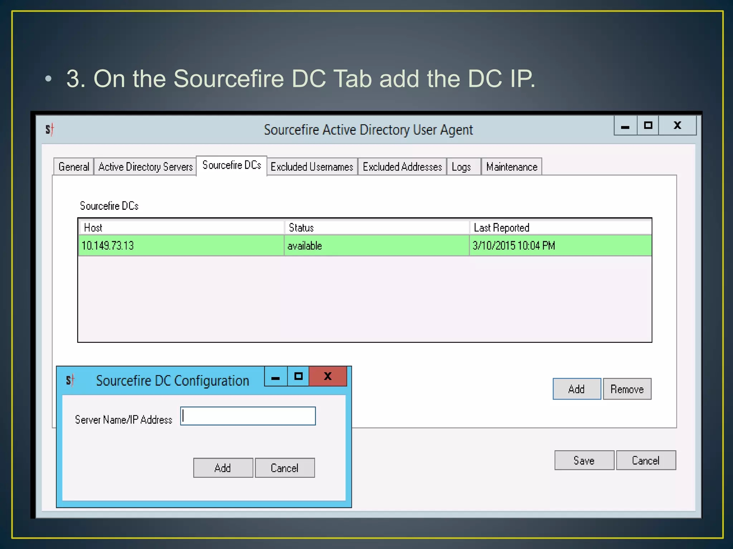Click the Remove button
This screenshot has width=733, height=549.
pos(627,389)
